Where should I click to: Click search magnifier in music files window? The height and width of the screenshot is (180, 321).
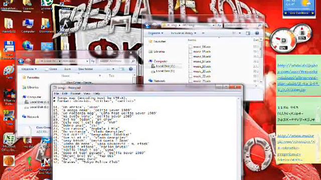pyautogui.click(x=259, y=25)
